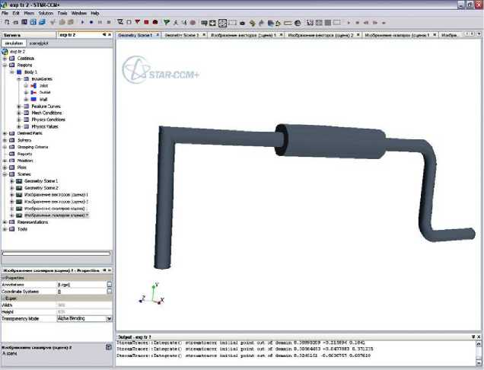The image size is (484, 370).
Task: Click the yellow-green link toolbar icon
Action: 253,23
